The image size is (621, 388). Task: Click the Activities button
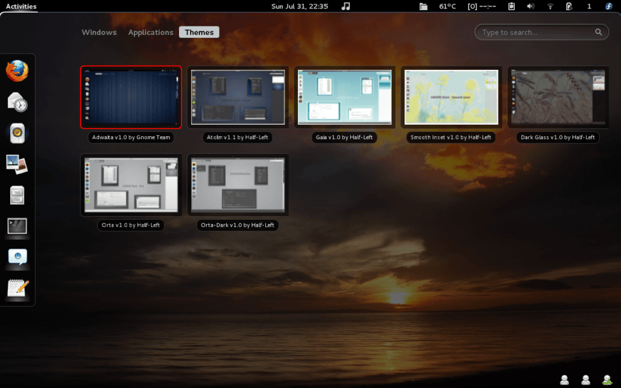[x=21, y=7]
